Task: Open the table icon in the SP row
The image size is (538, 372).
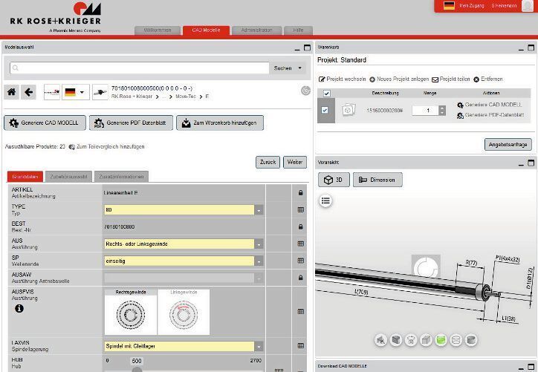Action: point(300,261)
